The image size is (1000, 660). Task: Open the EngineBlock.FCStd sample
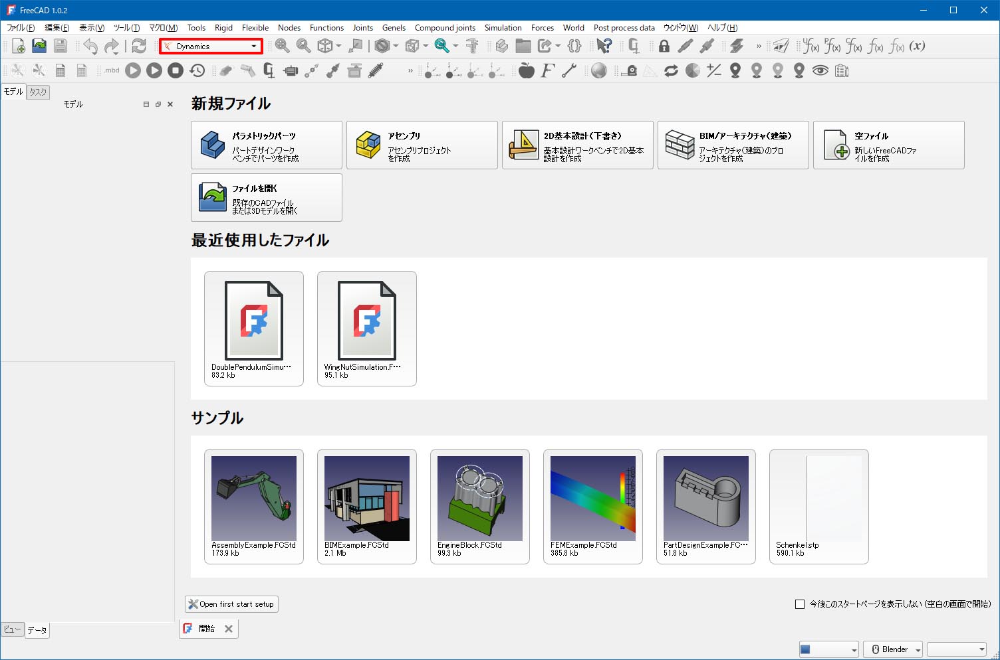pos(480,507)
